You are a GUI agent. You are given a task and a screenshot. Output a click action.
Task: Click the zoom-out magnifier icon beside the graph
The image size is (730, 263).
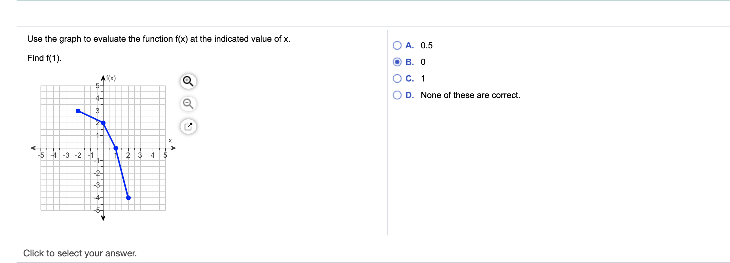(188, 103)
